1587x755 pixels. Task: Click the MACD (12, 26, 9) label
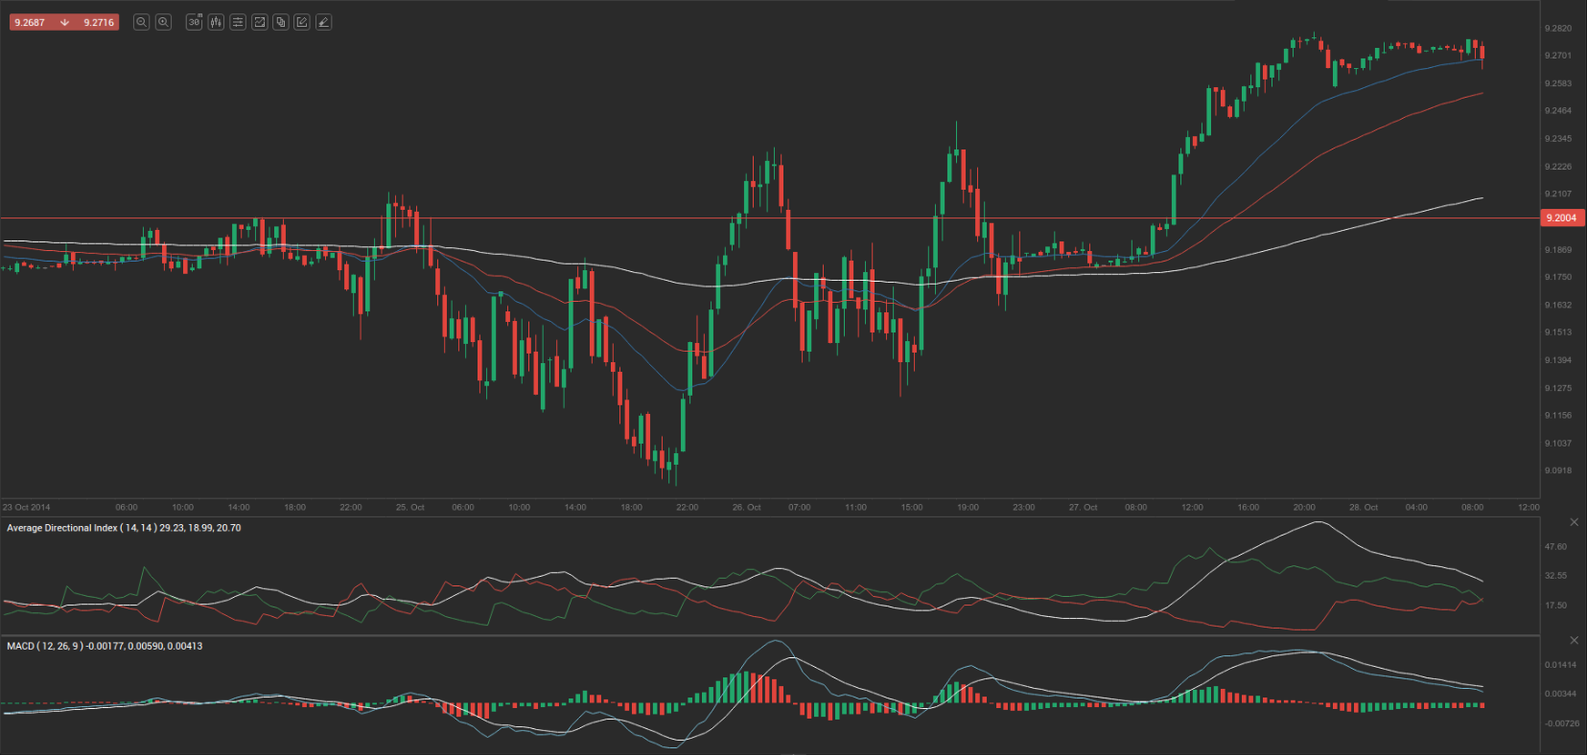click(105, 646)
